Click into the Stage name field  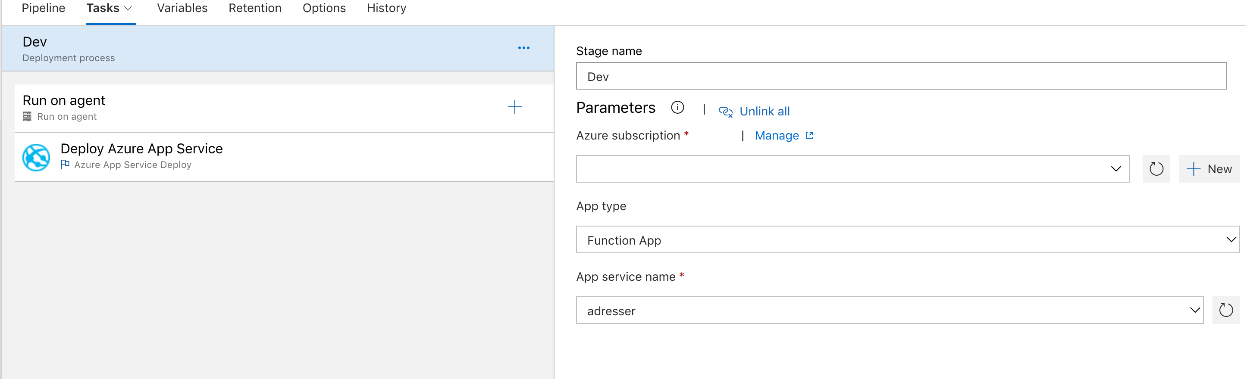[x=900, y=76]
